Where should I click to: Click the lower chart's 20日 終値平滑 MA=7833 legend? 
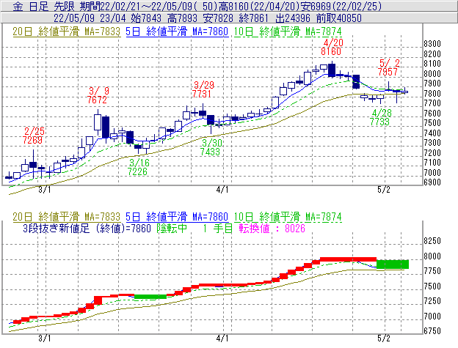[66, 217]
